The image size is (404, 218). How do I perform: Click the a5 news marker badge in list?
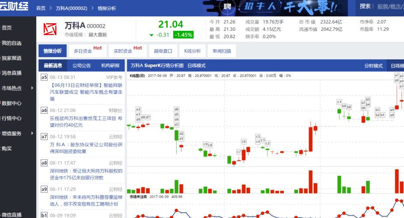click(x=44, y=77)
